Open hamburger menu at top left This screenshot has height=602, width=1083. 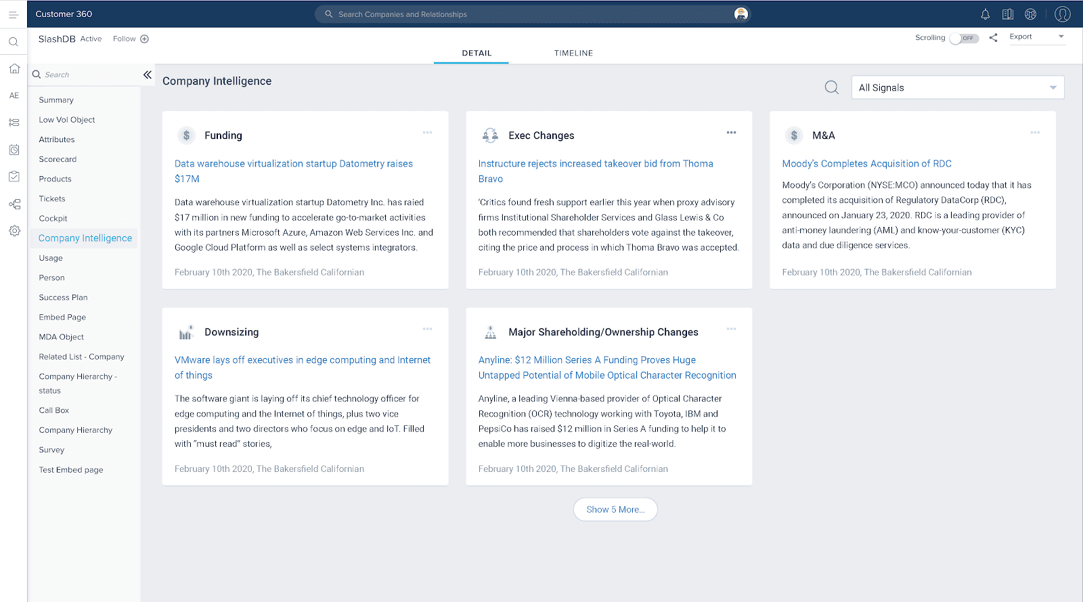tap(14, 14)
